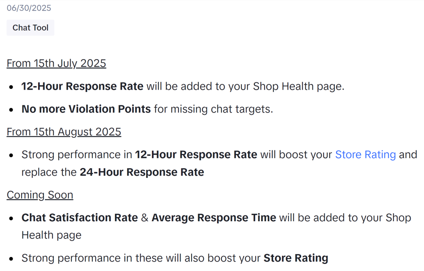Click the 'From 15th August 2025' heading
Viewport: 424px width, 271px height.
tap(64, 132)
